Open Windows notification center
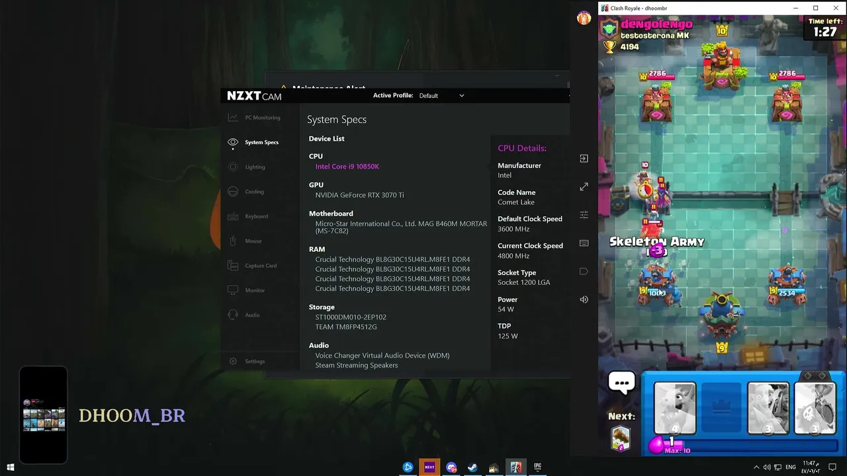847x476 pixels. pyautogui.click(x=832, y=467)
